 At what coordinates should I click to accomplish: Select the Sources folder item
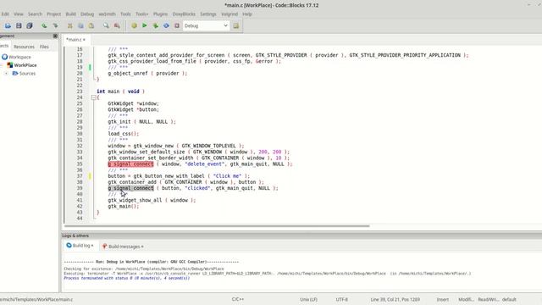pyautogui.click(x=27, y=74)
